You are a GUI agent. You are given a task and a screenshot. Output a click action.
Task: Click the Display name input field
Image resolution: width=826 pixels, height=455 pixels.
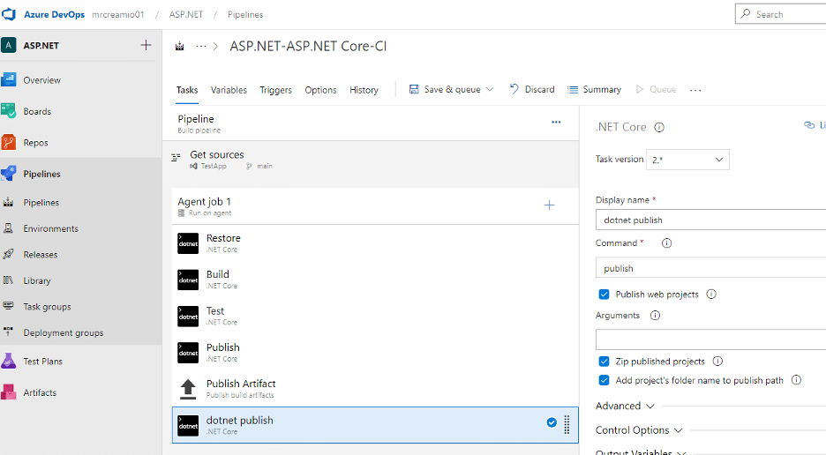tap(710, 220)
